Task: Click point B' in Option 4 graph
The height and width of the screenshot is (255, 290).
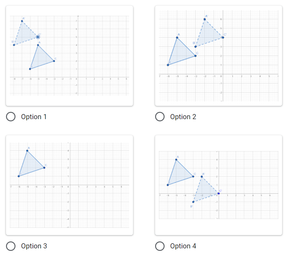Action: [x=193, y=202]
